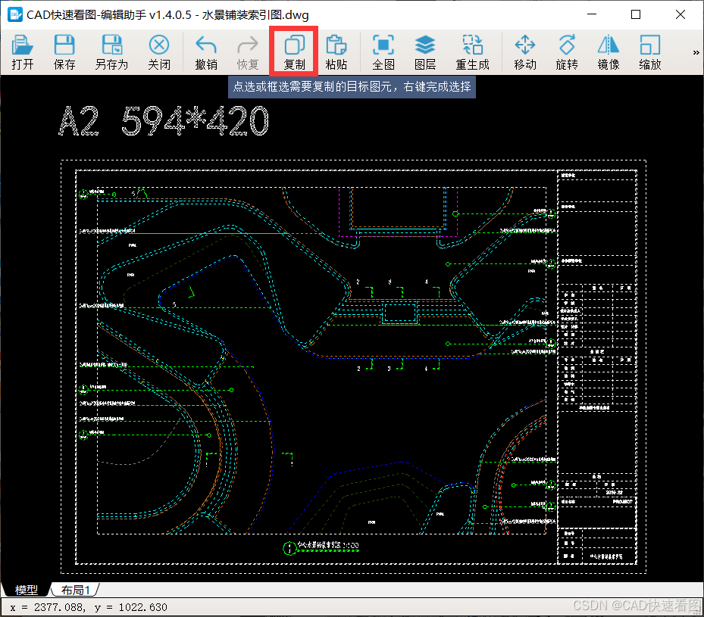Select the 移动 move tool

coord(525,52)
